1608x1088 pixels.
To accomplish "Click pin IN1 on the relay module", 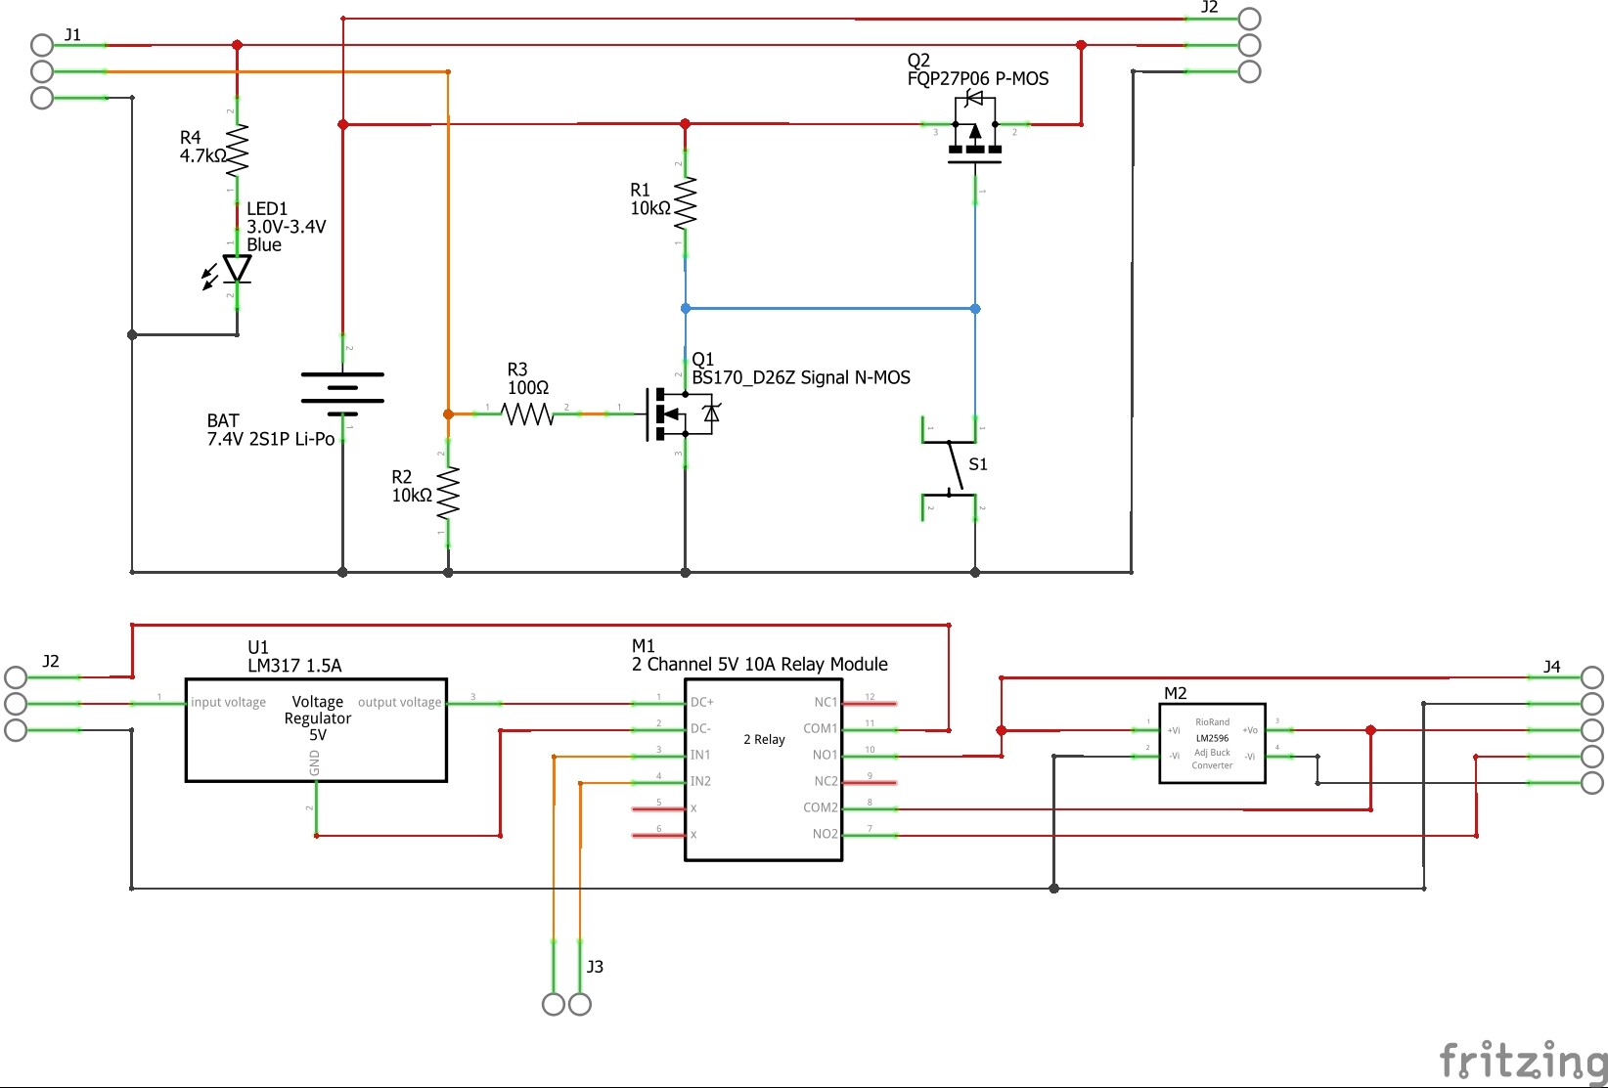I will click(700, 755).
